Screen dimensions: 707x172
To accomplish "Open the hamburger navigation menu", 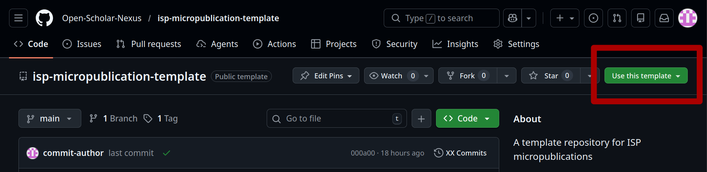I will pos(18,18).
